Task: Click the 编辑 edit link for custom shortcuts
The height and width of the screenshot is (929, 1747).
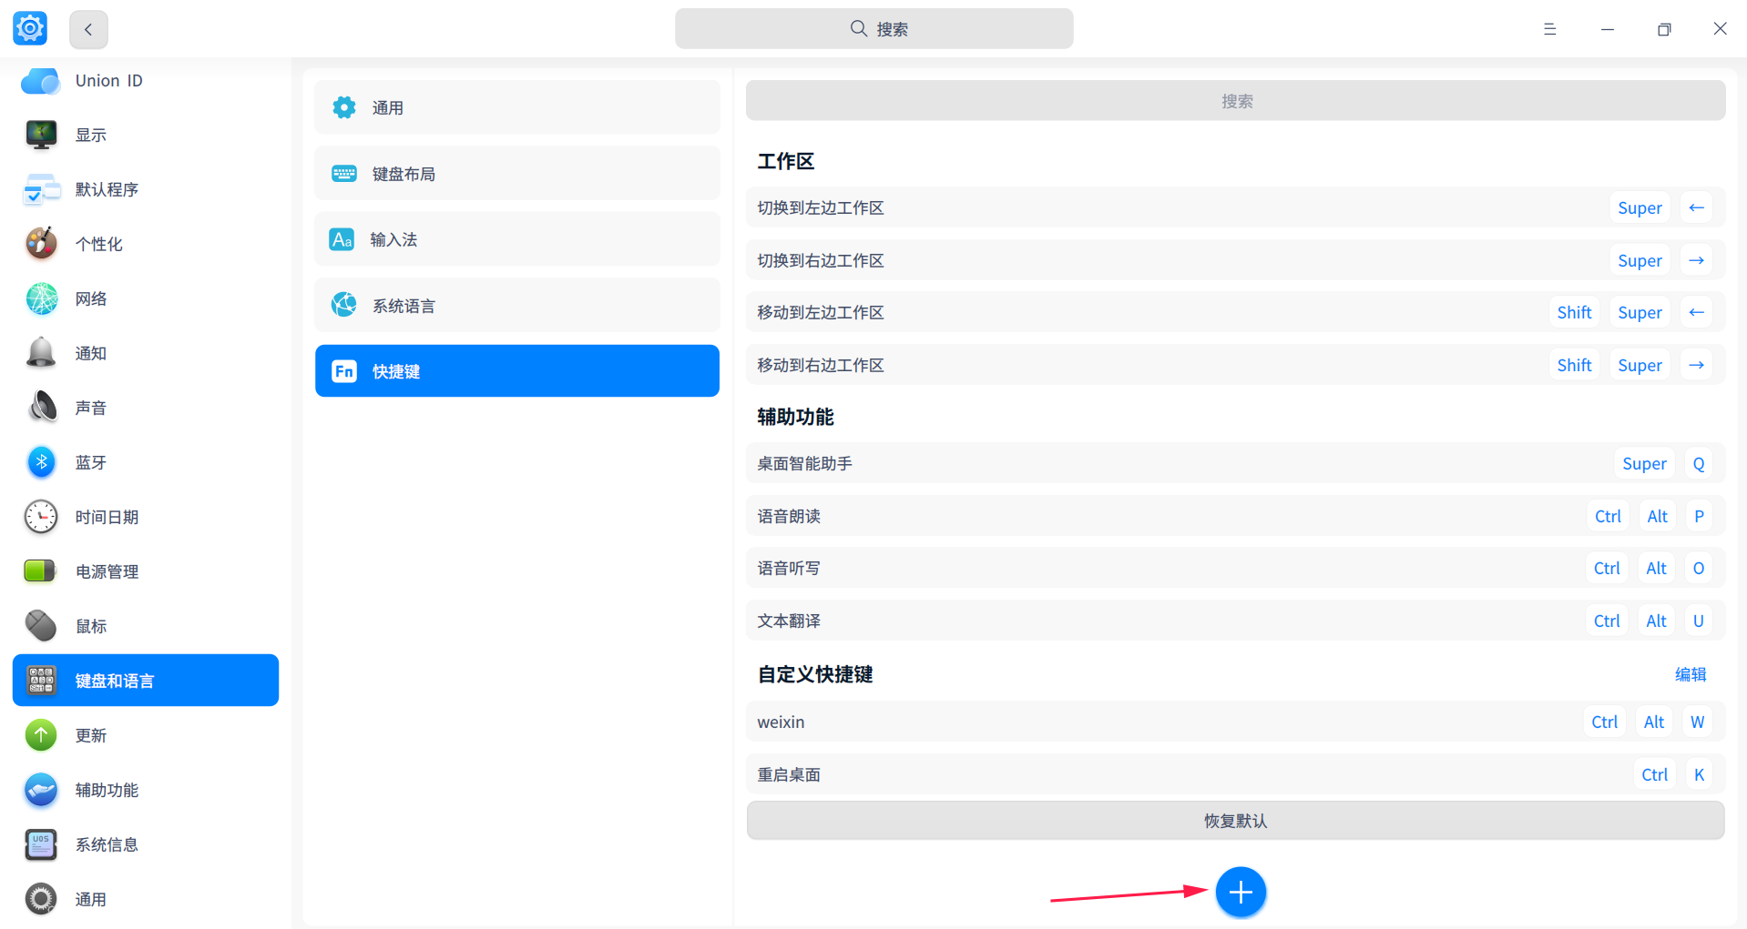Action: [1691, 674]
